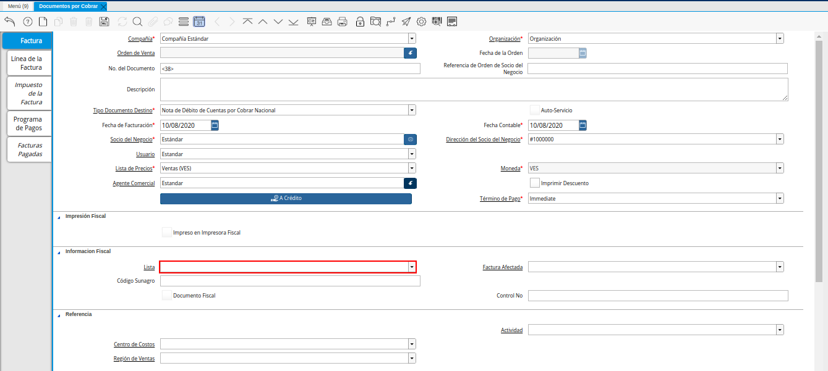Click the Socio del Negocio label link
This screenshot has width=828, height=371.
pos(132,140)
